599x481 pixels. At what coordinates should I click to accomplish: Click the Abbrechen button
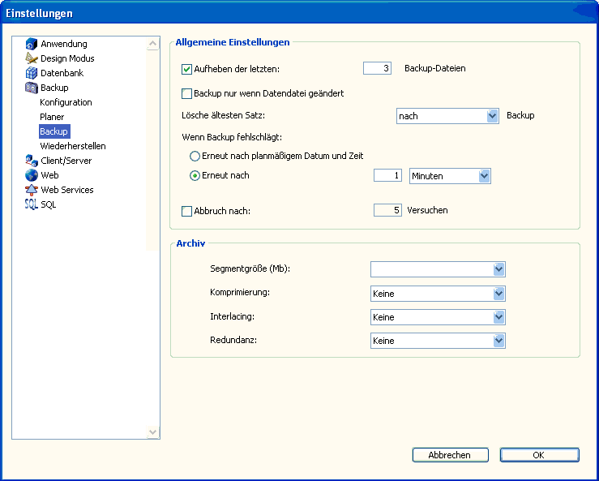tap(450, 455)
